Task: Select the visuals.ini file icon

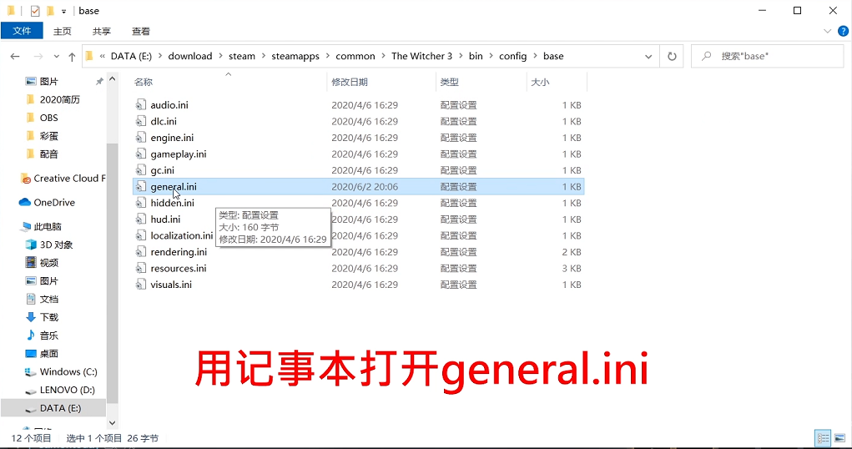Action: 141,285
